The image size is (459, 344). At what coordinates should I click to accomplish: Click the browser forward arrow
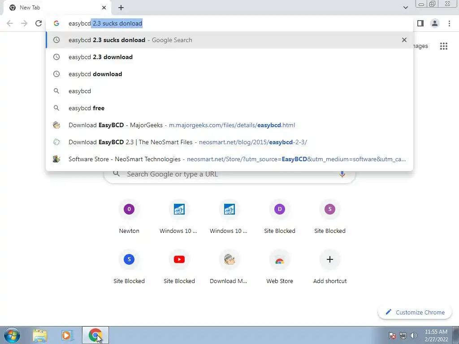(x=24, y=23)
